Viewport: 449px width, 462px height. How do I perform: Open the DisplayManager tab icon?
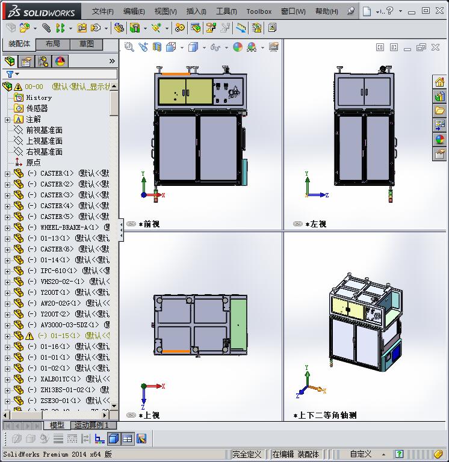tap(60, 61)
